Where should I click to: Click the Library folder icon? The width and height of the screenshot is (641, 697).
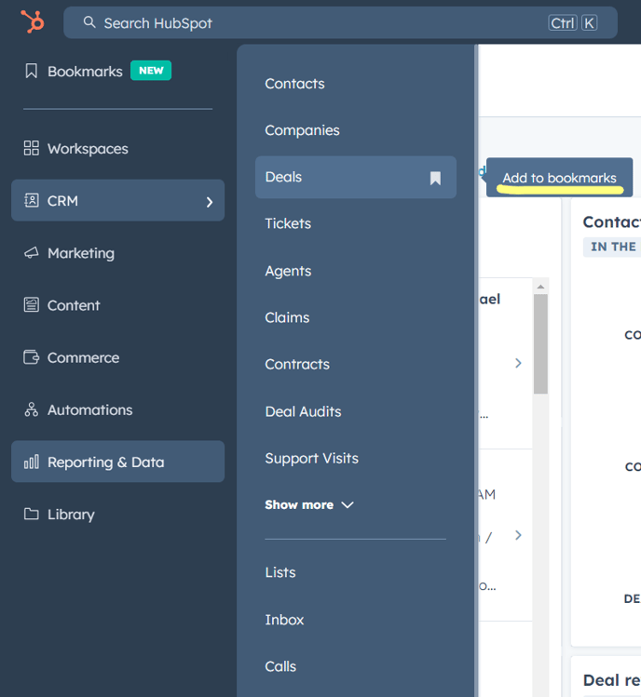click(x=32, y=515)
